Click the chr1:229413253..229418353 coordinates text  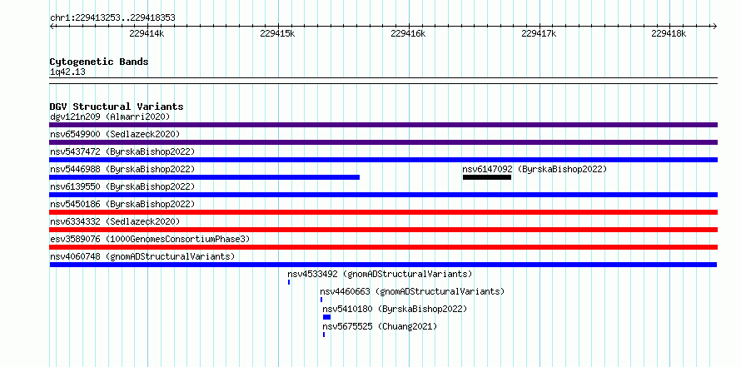tap(112, 18)
